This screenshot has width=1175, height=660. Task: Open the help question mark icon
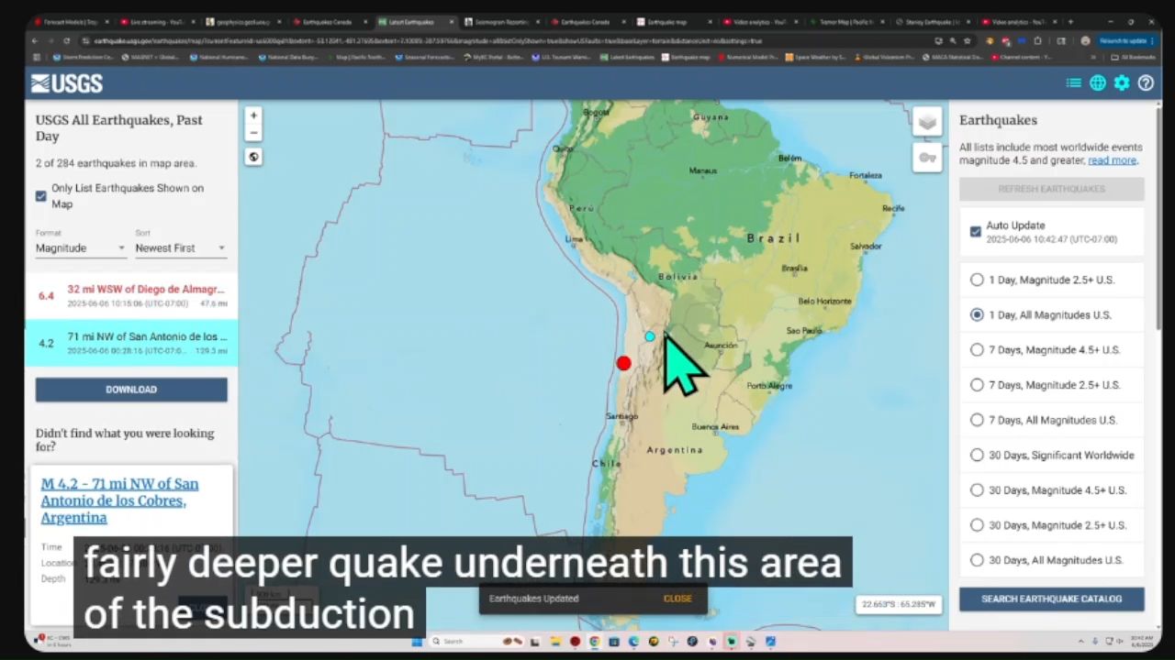[1146, 83]
